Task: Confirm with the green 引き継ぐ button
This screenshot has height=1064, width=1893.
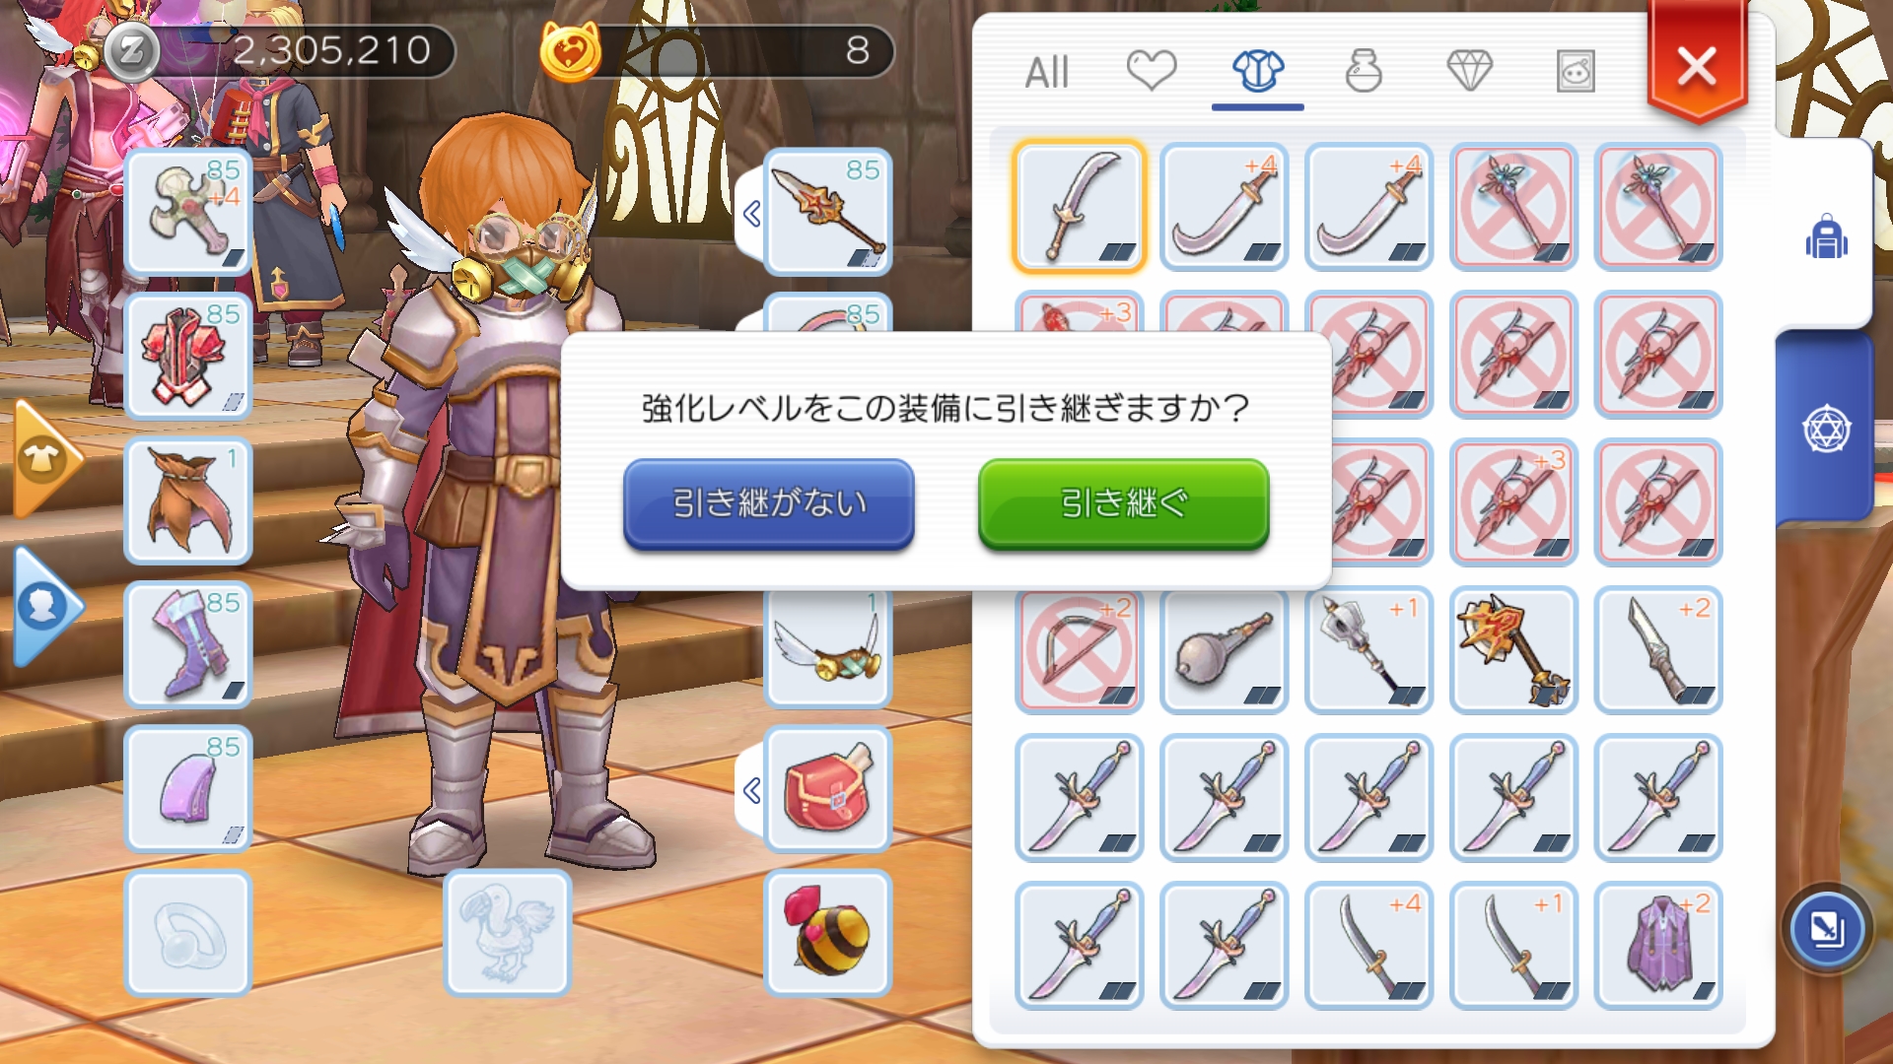Action: click(1123, 503)
